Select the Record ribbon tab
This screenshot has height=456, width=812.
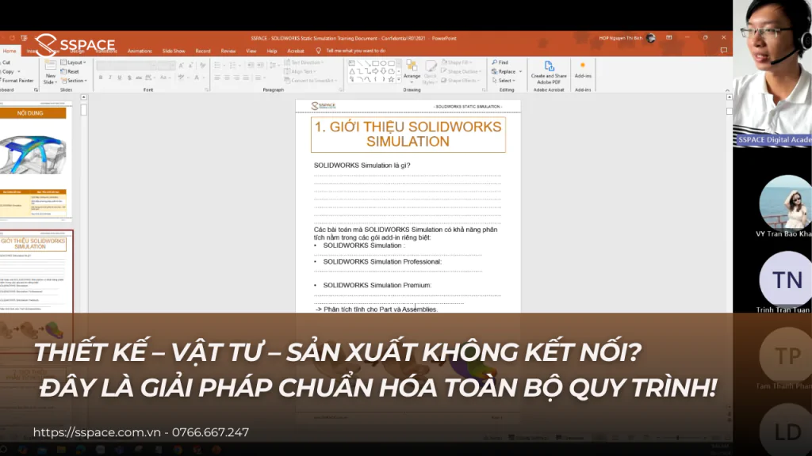point(203,51)
